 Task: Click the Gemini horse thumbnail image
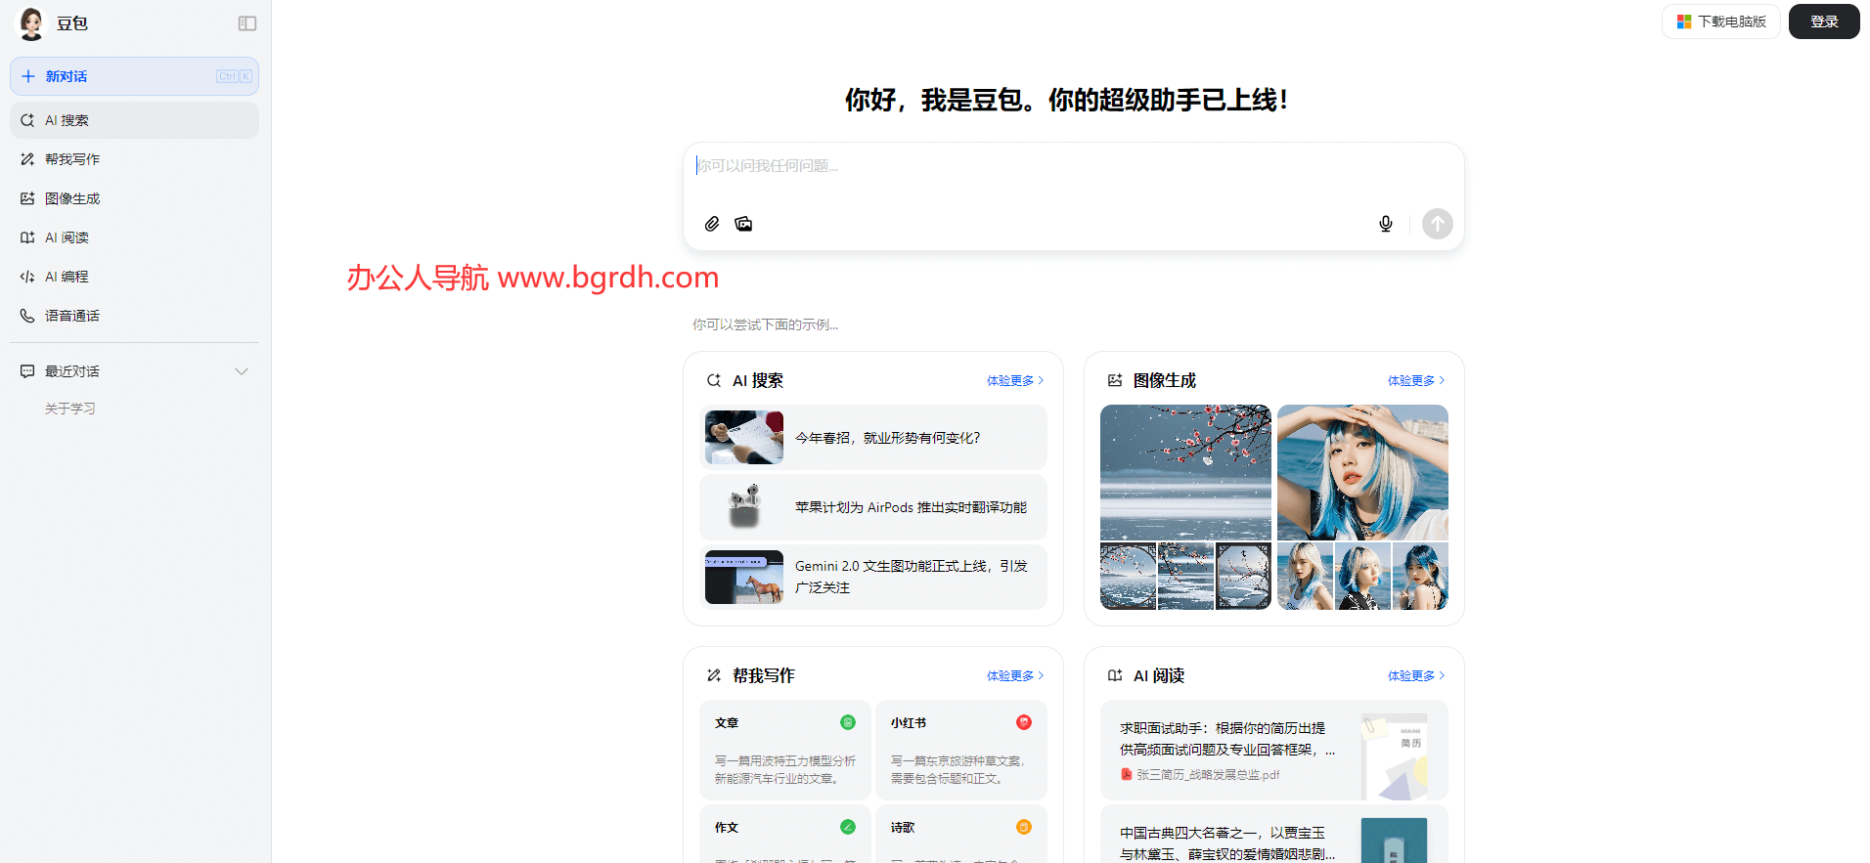[x=744, y=577]
